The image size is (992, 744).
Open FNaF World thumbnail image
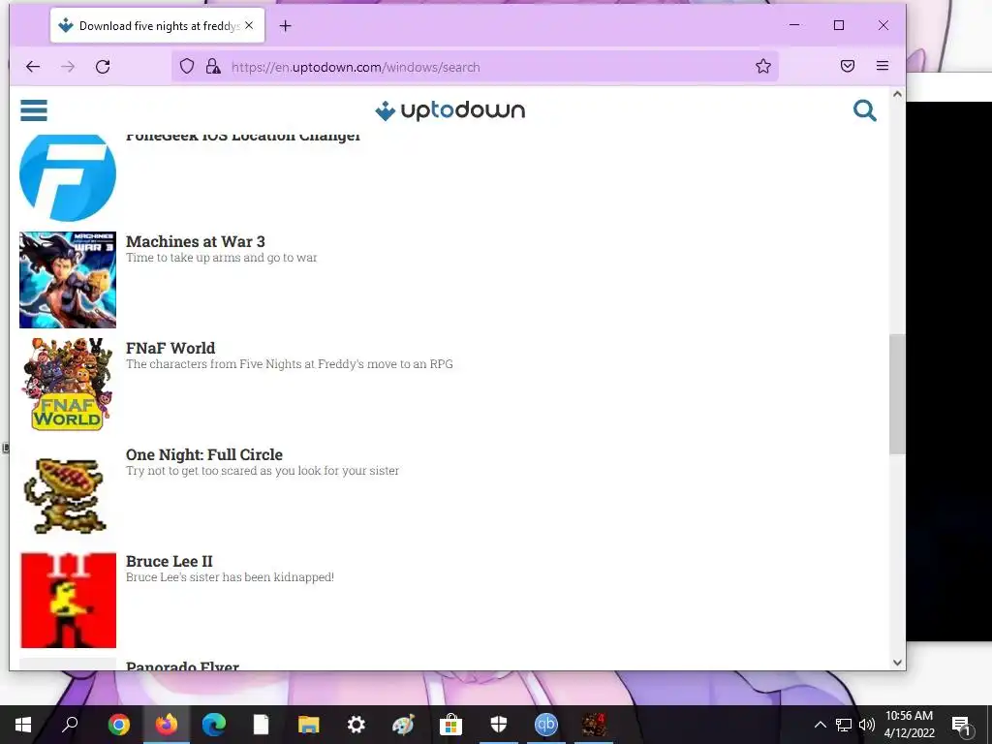tap(68, 385)
